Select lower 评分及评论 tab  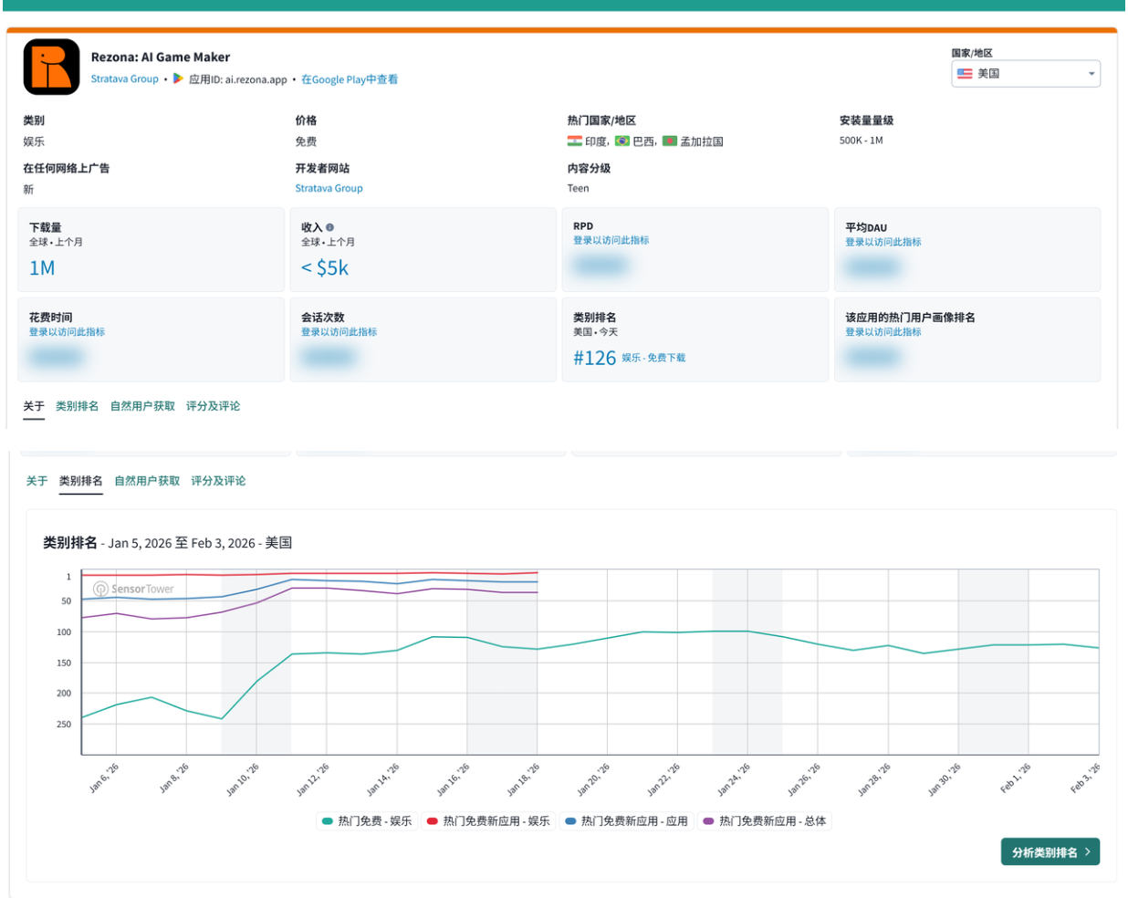tap(218, 481)
